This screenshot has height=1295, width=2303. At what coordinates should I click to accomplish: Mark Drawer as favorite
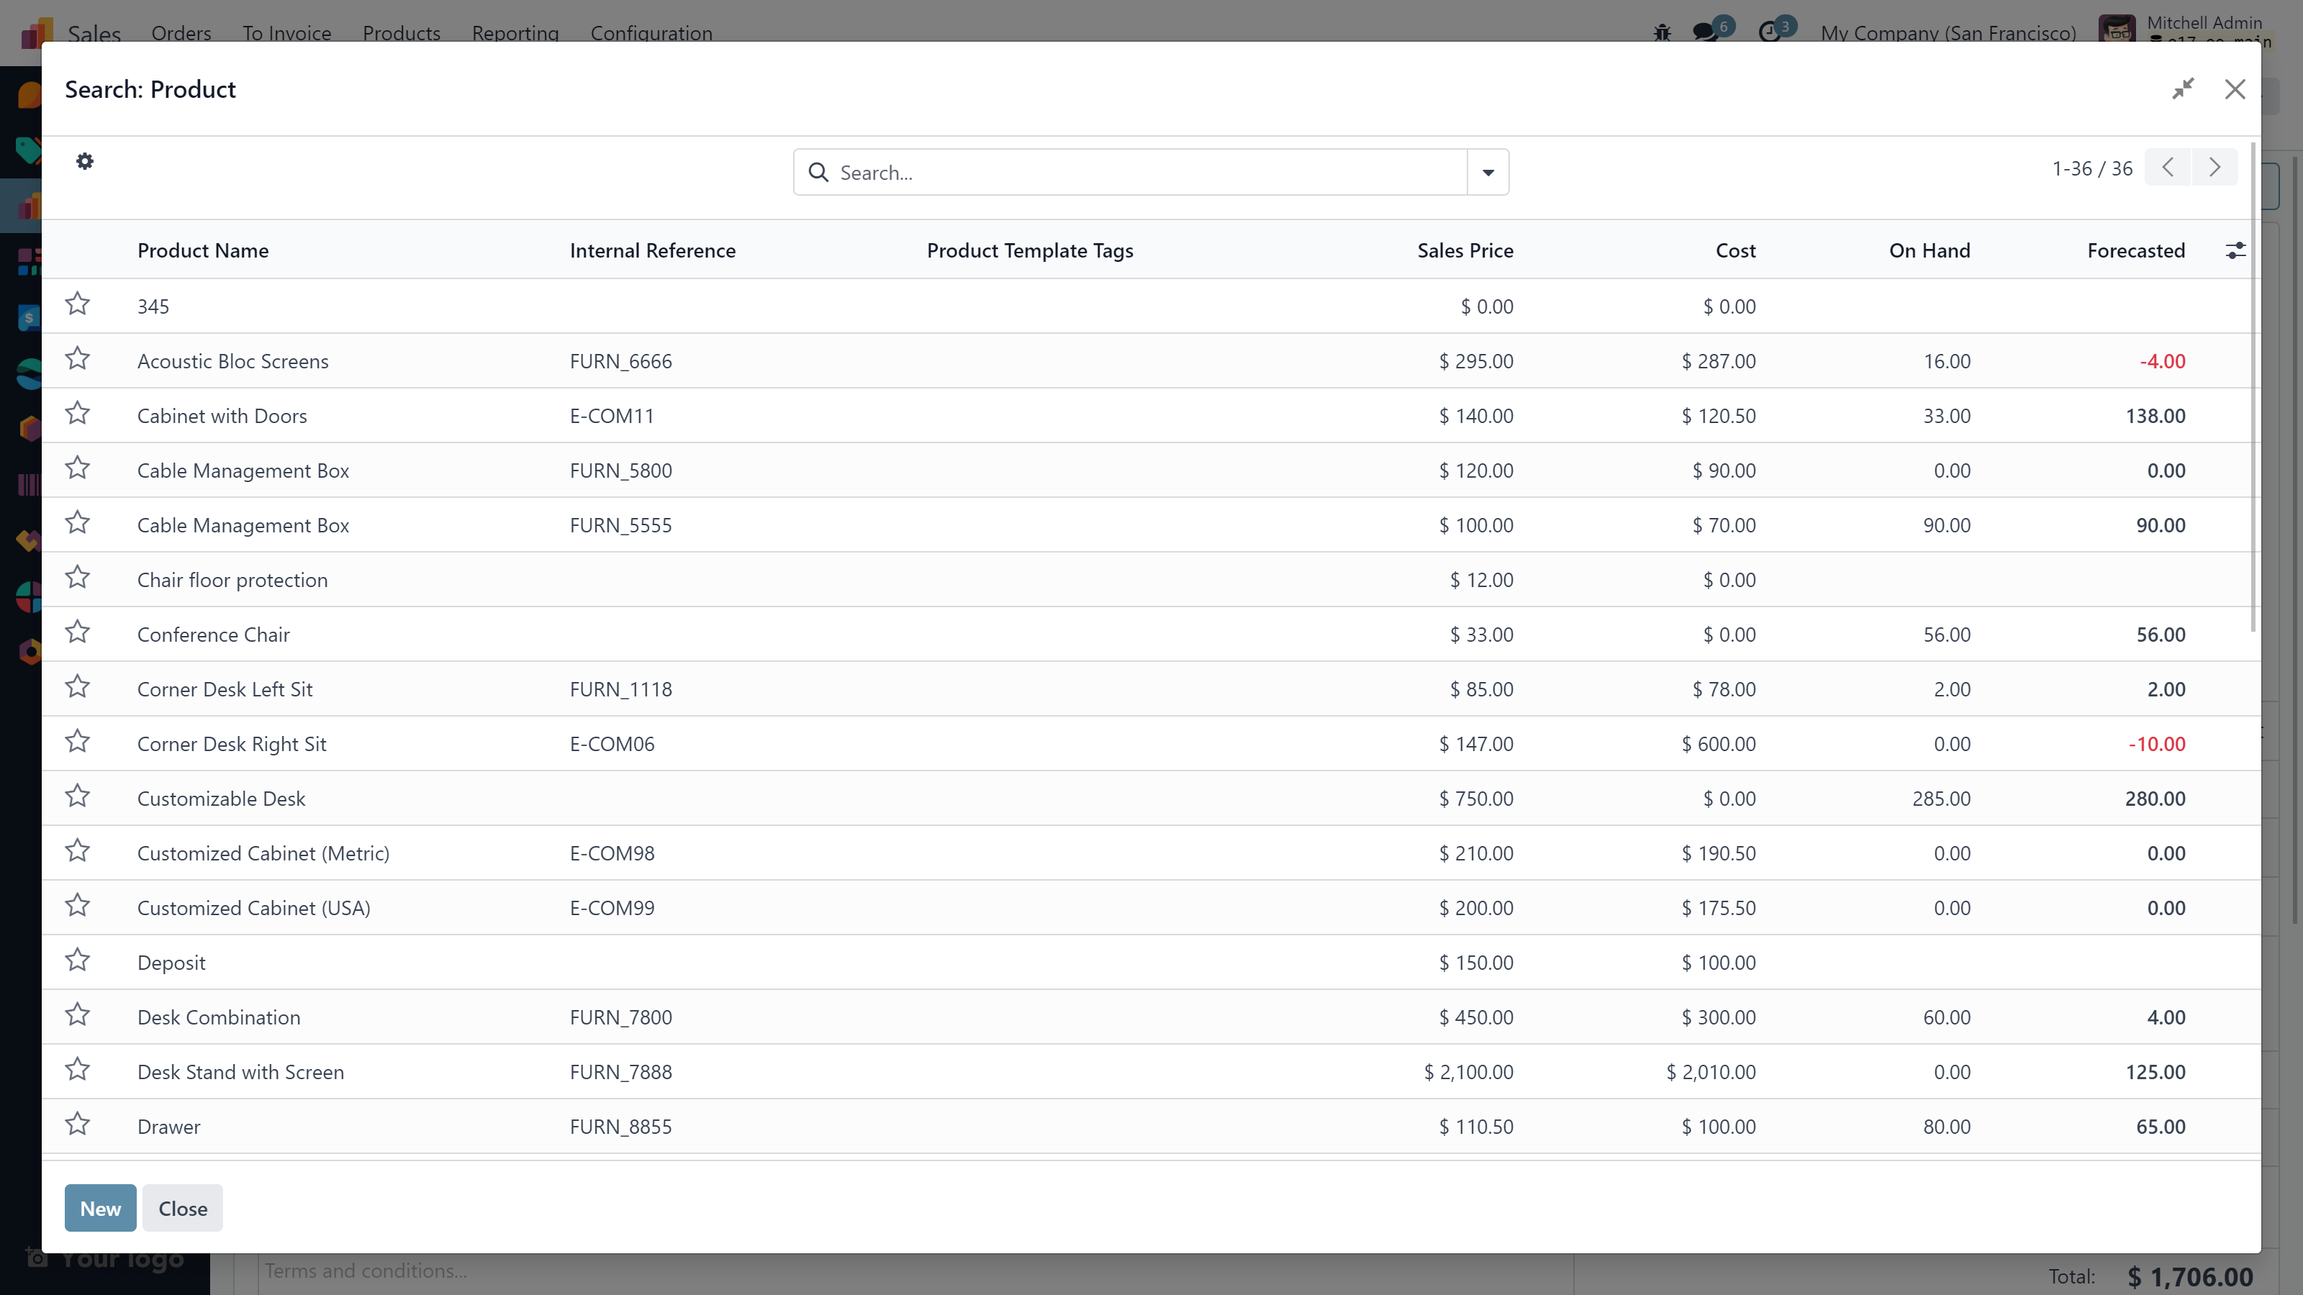(78, 1124)
